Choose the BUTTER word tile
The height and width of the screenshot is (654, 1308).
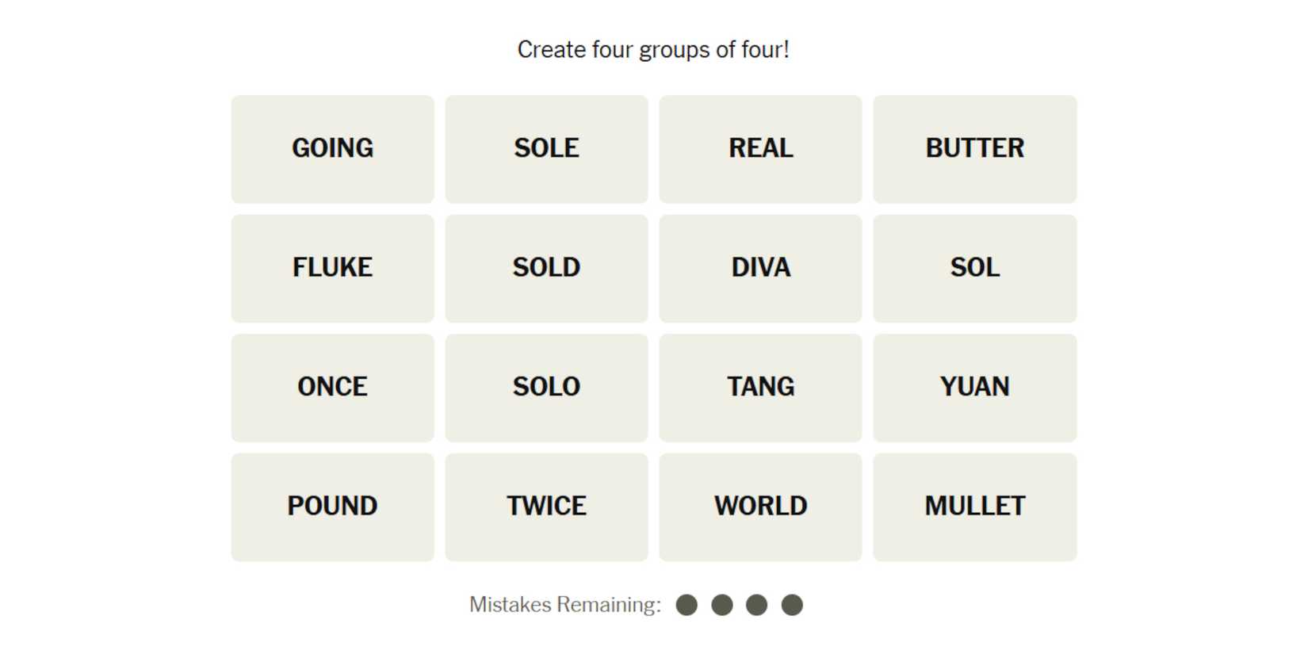(x=974, y=149)
